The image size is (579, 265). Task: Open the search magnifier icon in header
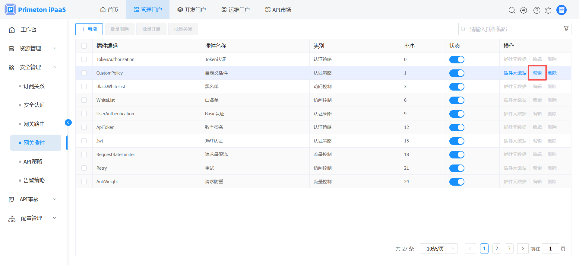512,10
